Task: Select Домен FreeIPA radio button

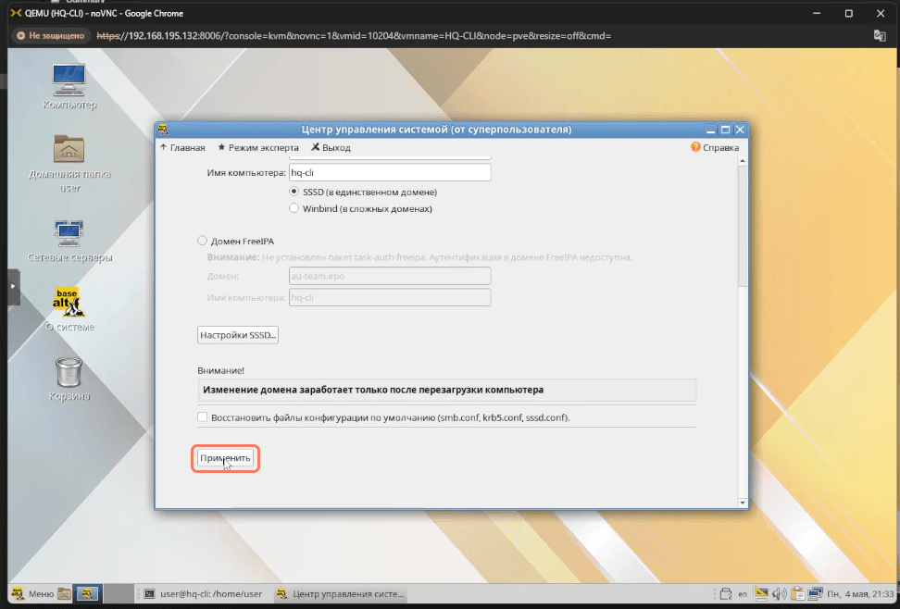Action: (x=202, y=241)
